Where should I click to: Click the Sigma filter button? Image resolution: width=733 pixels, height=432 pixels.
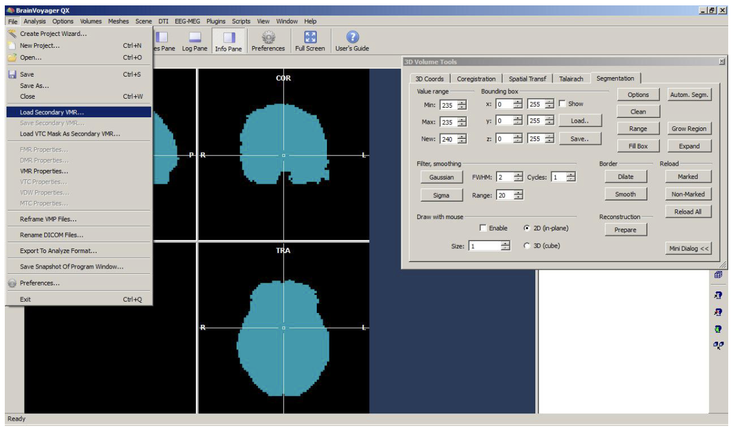pyautogui.click(x=441, y=195)
